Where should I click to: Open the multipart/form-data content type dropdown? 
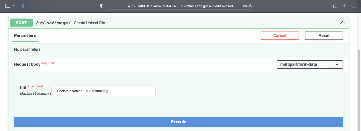[310, 64]
